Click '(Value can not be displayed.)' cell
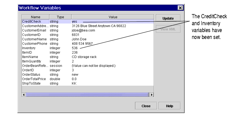234x118 pixels. [x=94, y=66]
